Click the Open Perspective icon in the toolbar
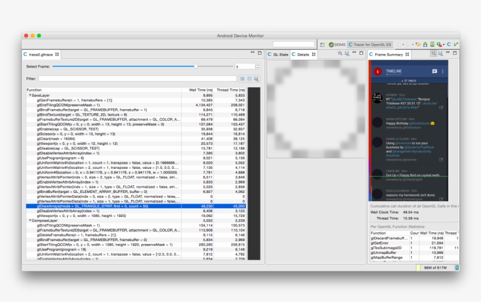This screenshot has width=481, height=302. pos(322,45)
